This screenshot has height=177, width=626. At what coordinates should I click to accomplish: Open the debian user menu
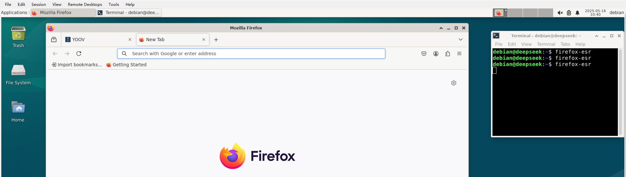[x=616, y=12]
